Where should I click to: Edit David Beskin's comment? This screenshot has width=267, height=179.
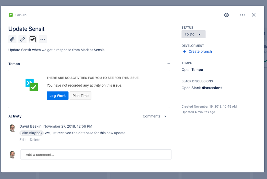(22, 140)
